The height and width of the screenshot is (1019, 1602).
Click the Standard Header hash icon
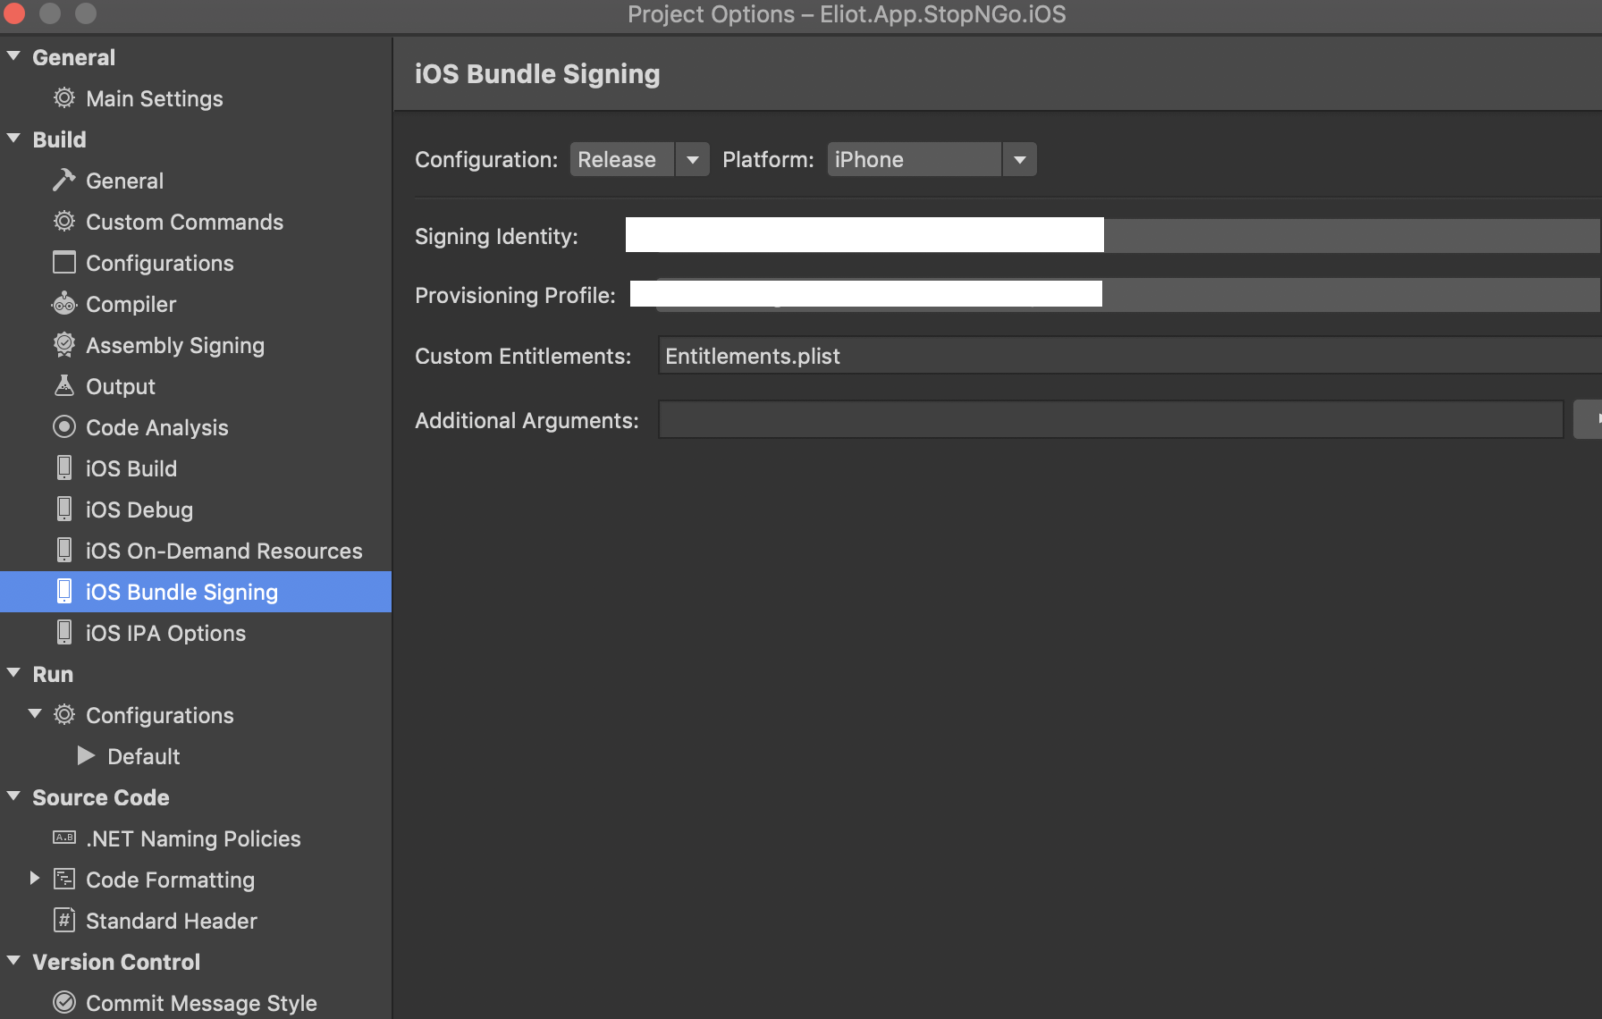point(64,921)
